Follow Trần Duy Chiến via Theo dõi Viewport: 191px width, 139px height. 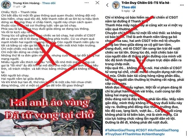pos(129,7)
